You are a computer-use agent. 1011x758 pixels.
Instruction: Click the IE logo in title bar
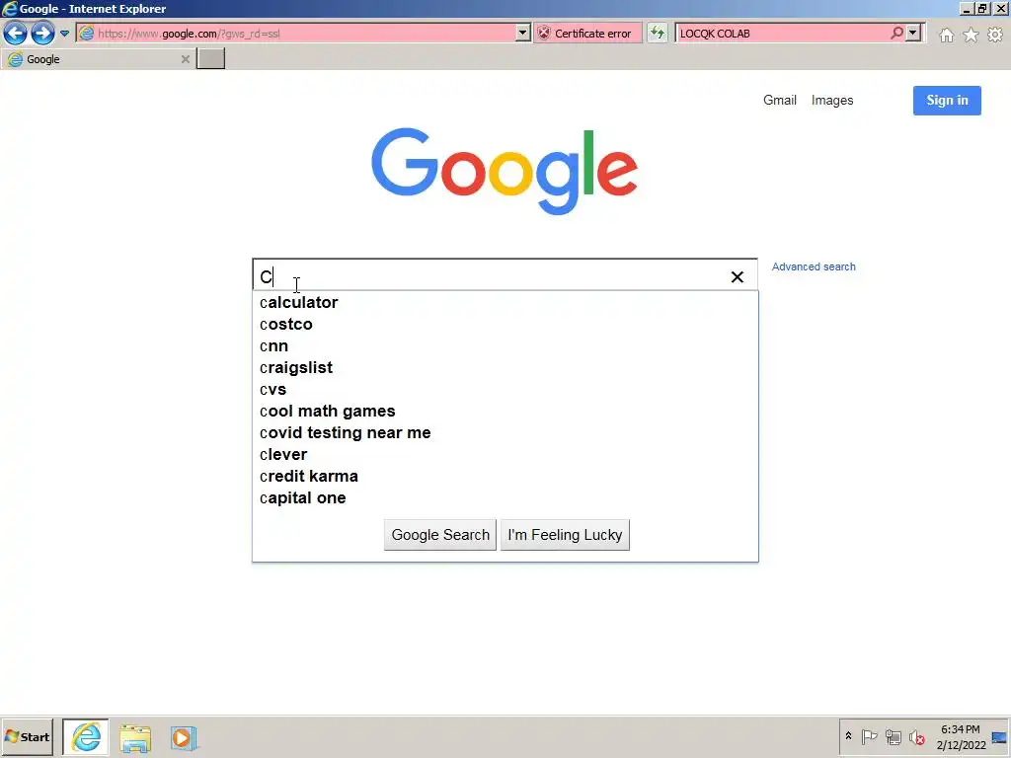point(10,8)
